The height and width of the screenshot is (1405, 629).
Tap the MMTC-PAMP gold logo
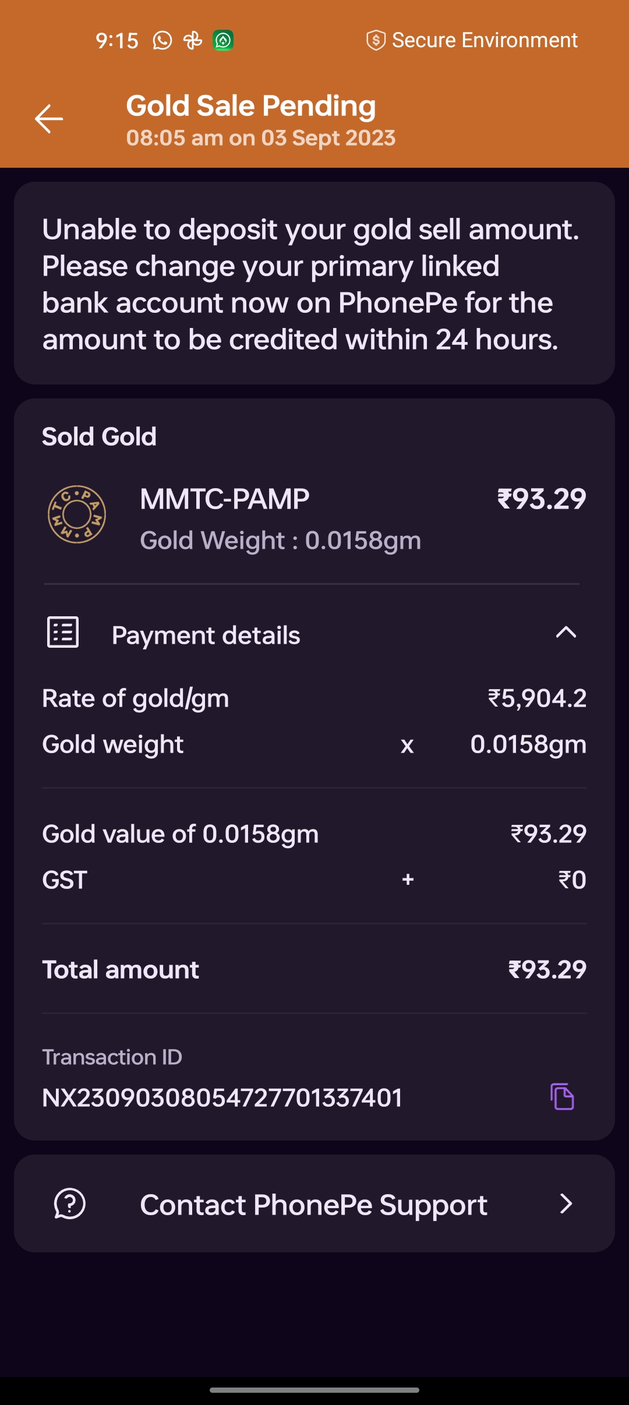77,514
